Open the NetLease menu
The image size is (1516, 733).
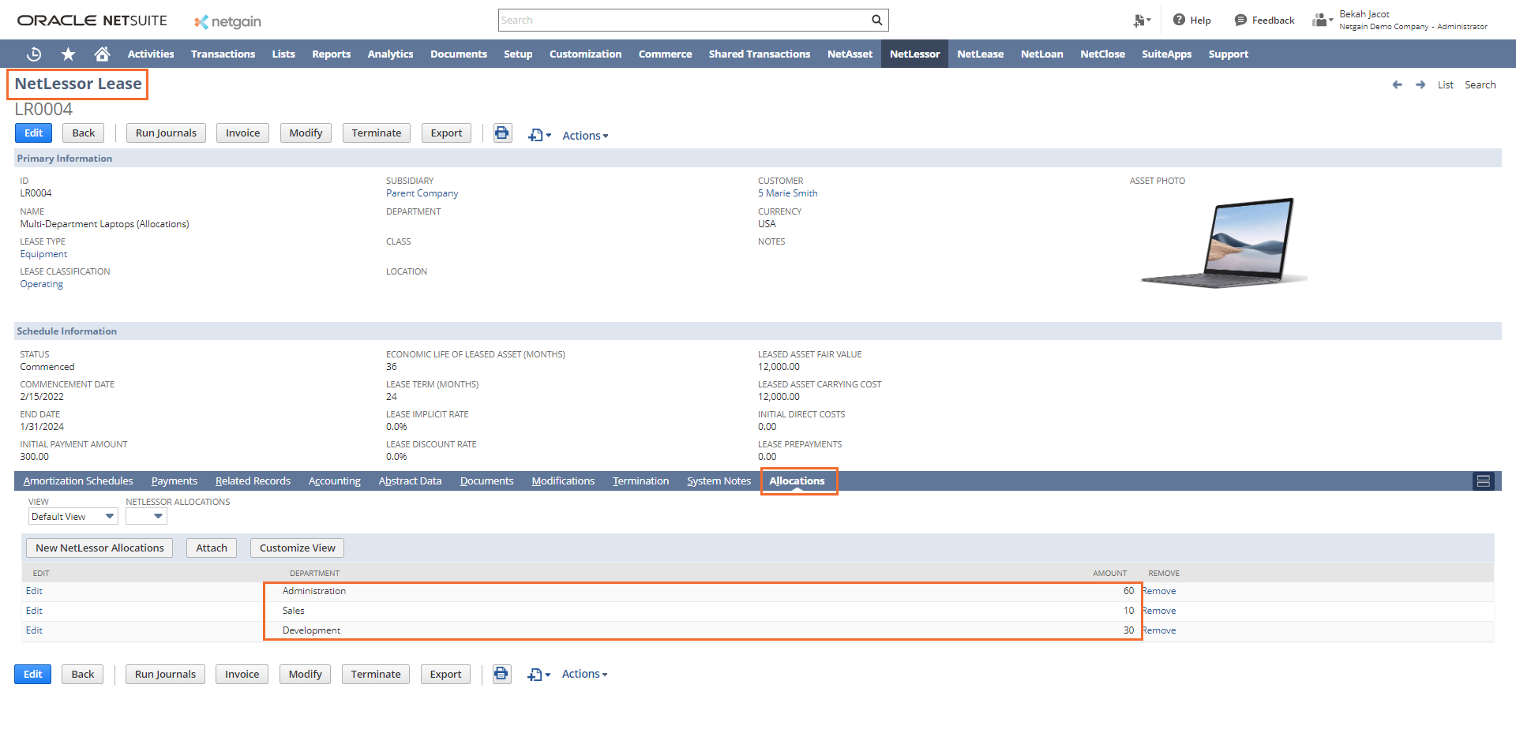980,54
